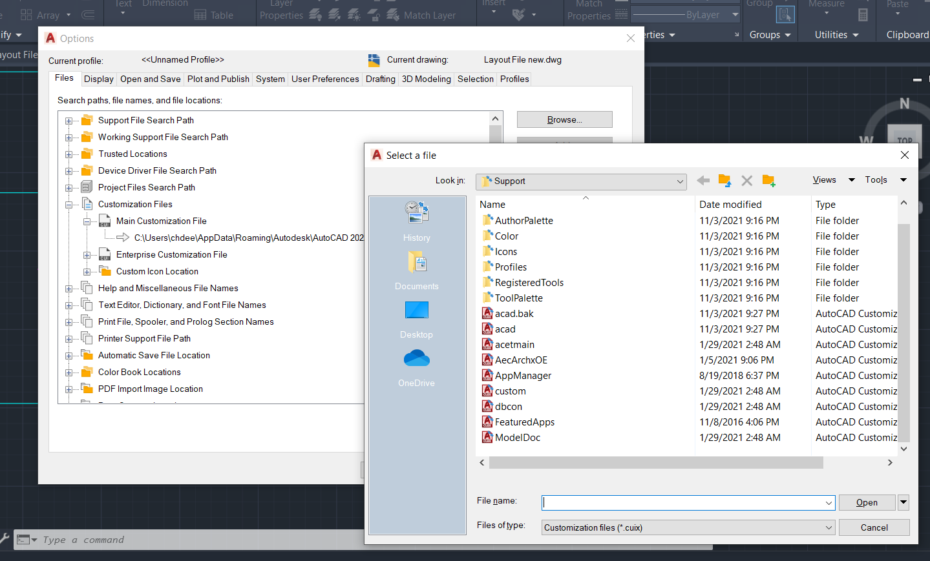Click the Browse... button
Screen dimensions: 930x561
point(565,119)
